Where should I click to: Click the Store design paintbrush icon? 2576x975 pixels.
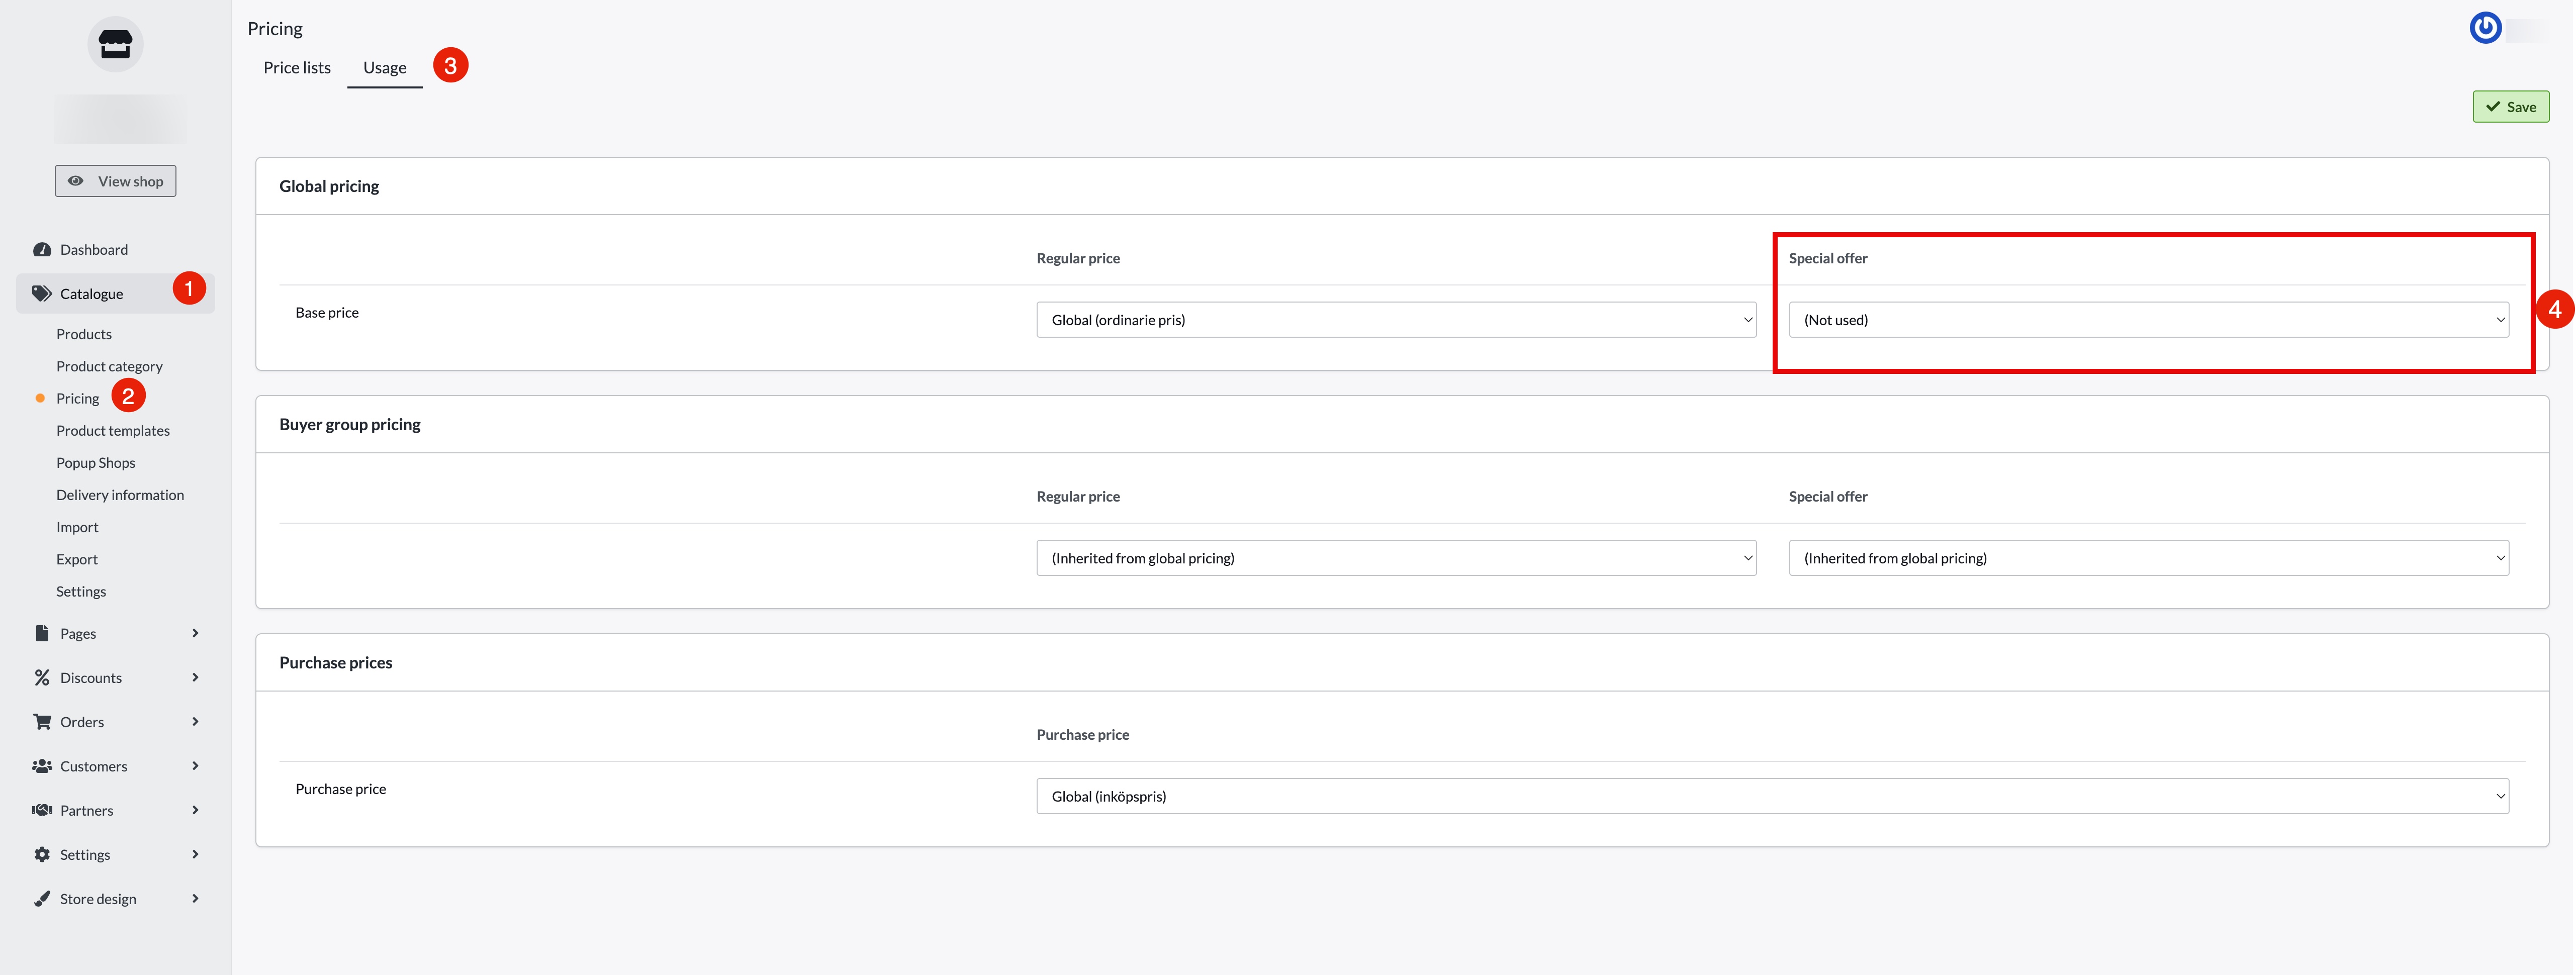[x=42, y=899]
